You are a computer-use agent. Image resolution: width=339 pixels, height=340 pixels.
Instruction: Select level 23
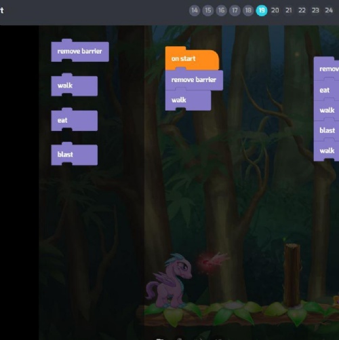[x=315, y=10]
